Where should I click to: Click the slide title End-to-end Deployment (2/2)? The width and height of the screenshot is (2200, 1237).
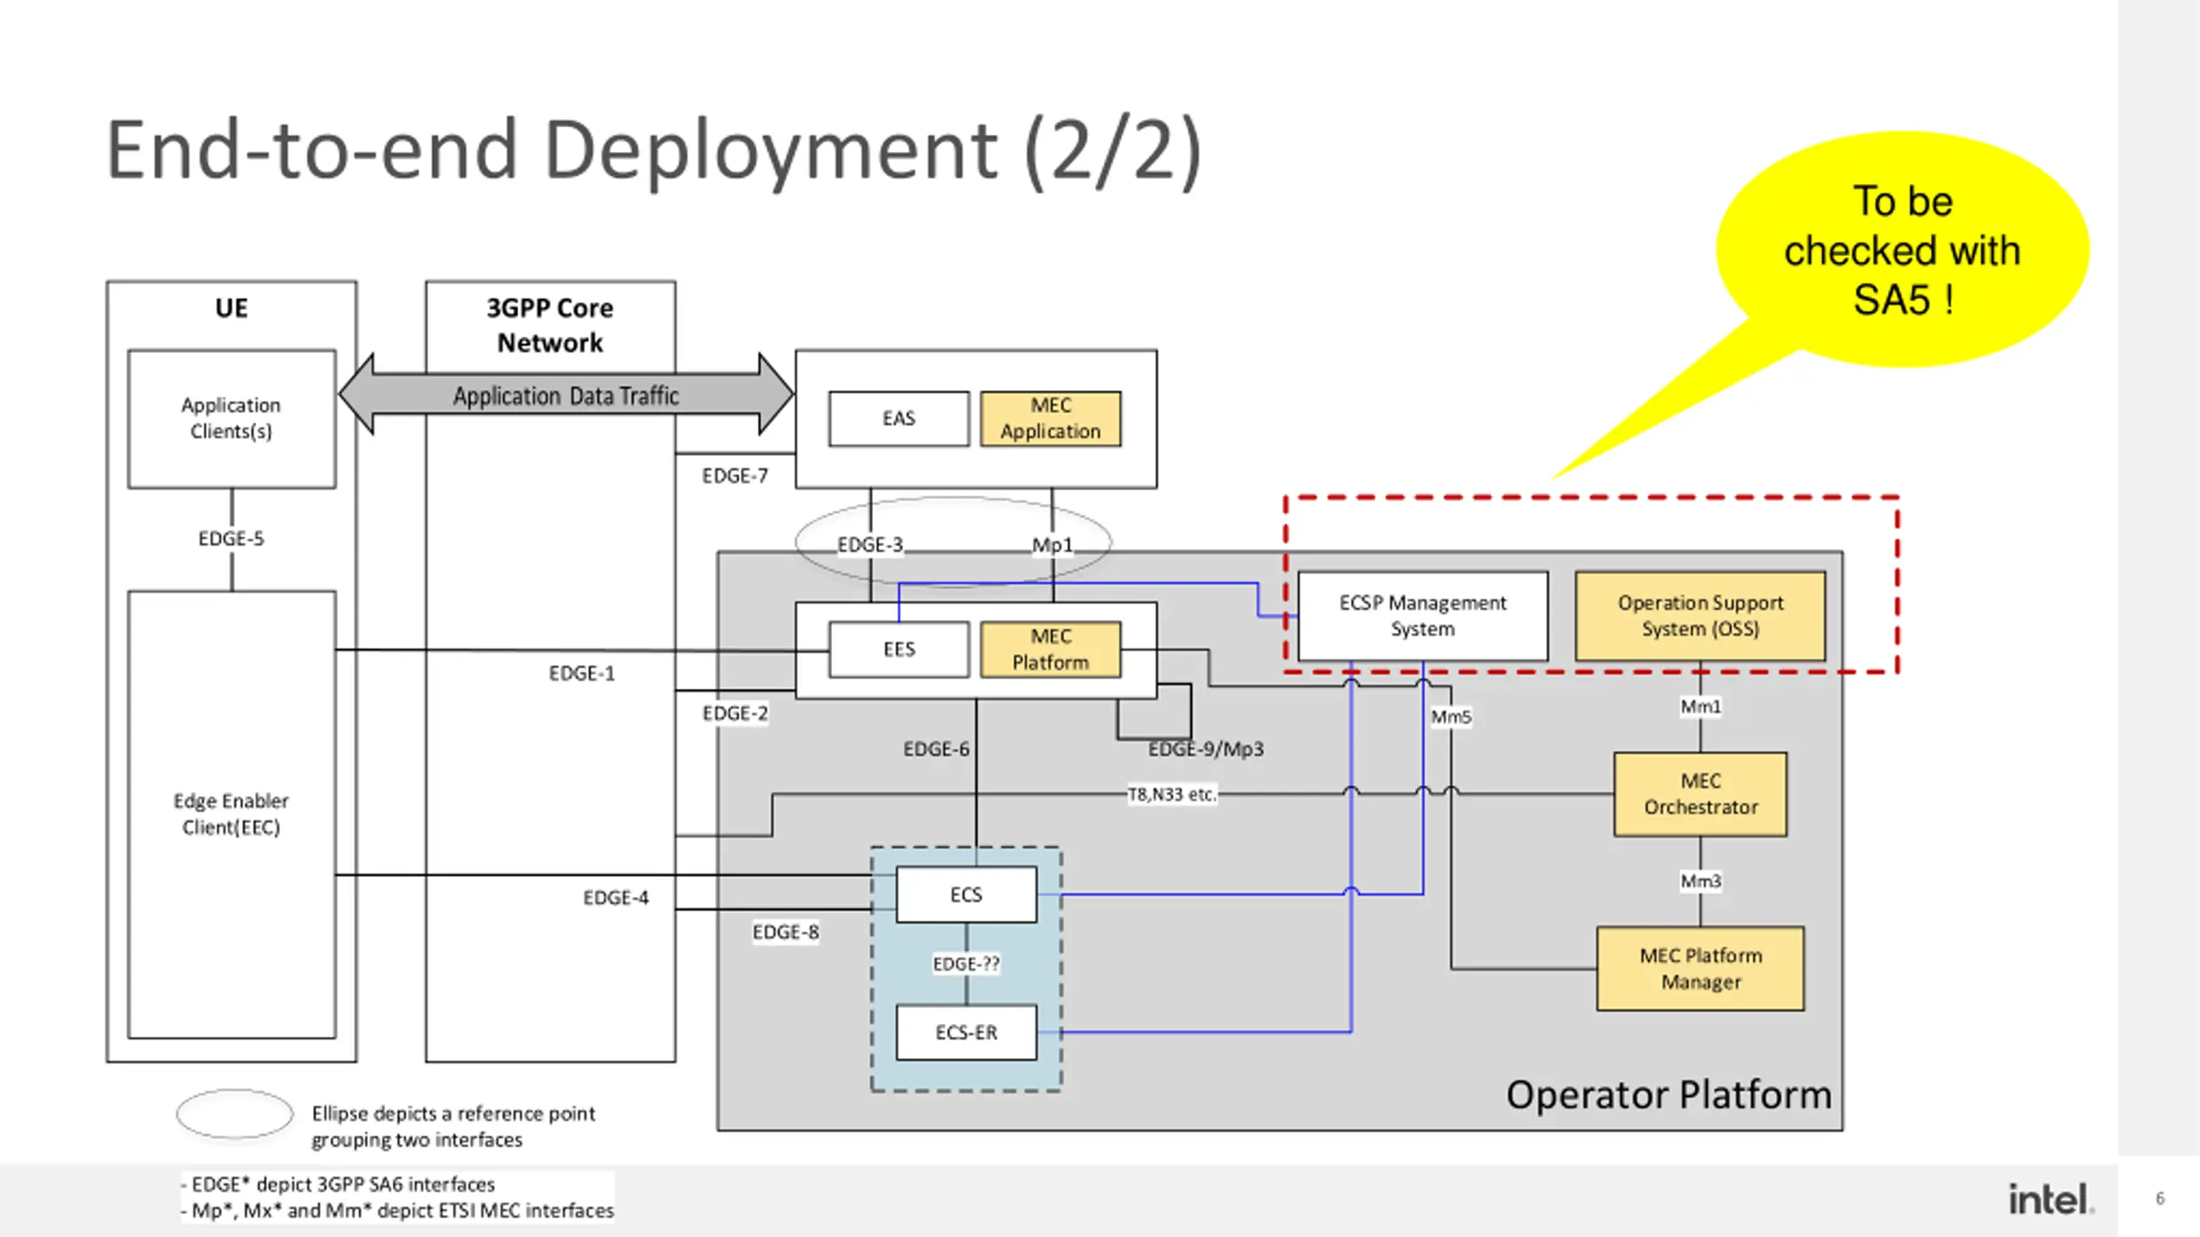point(653,151)
